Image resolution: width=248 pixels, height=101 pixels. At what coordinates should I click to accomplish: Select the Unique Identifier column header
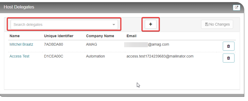click(x=59, y=36)
